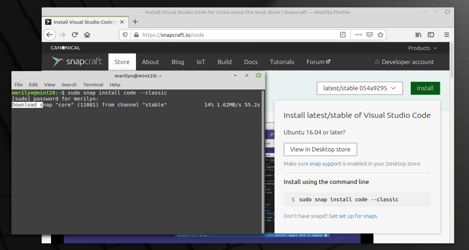Follow the snap support link

[x=325, y=164]
